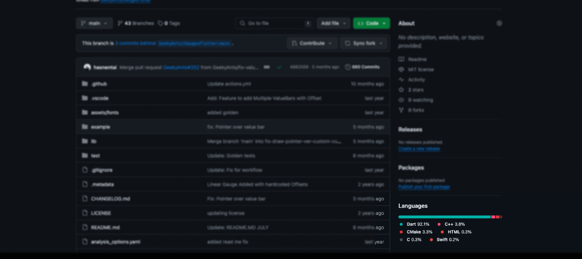582x259 pixels.
Task: Open the 'Update: Golden tests' commit message
Action: (231, 156)
